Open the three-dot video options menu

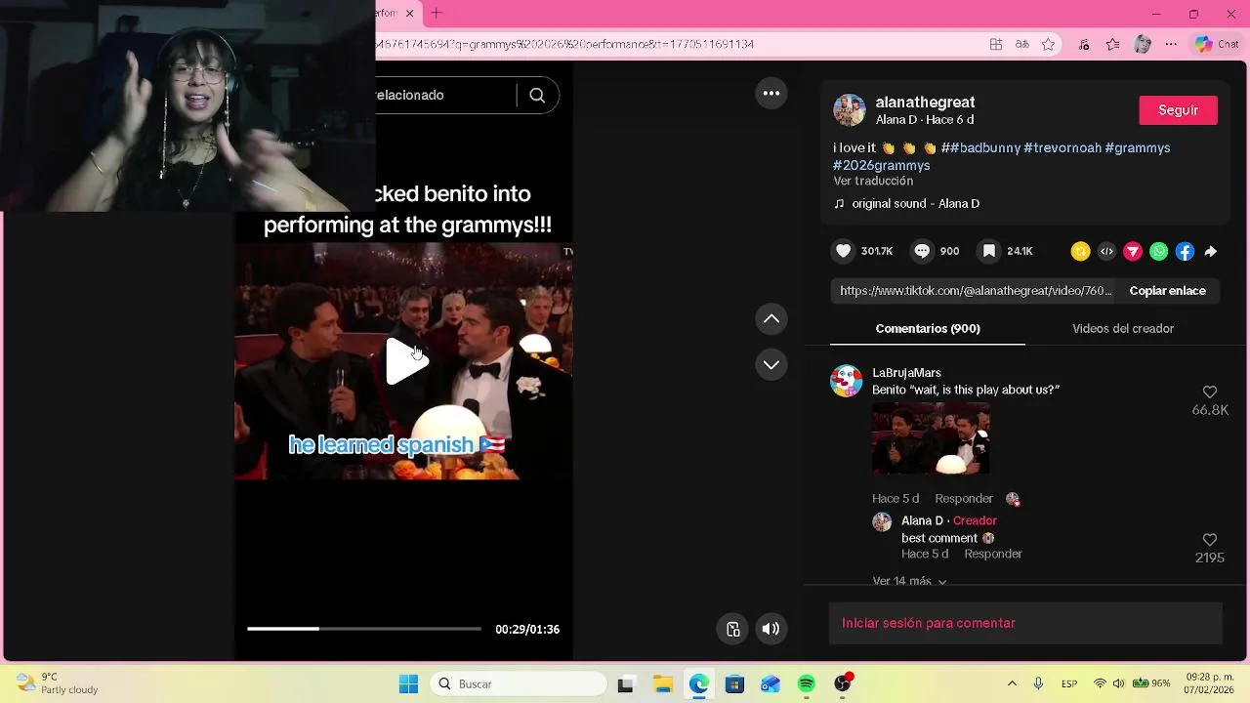[x=771, y=93]
